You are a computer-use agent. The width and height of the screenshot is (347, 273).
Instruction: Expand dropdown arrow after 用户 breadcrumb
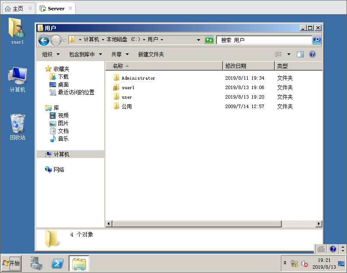[x=162, y=40]
